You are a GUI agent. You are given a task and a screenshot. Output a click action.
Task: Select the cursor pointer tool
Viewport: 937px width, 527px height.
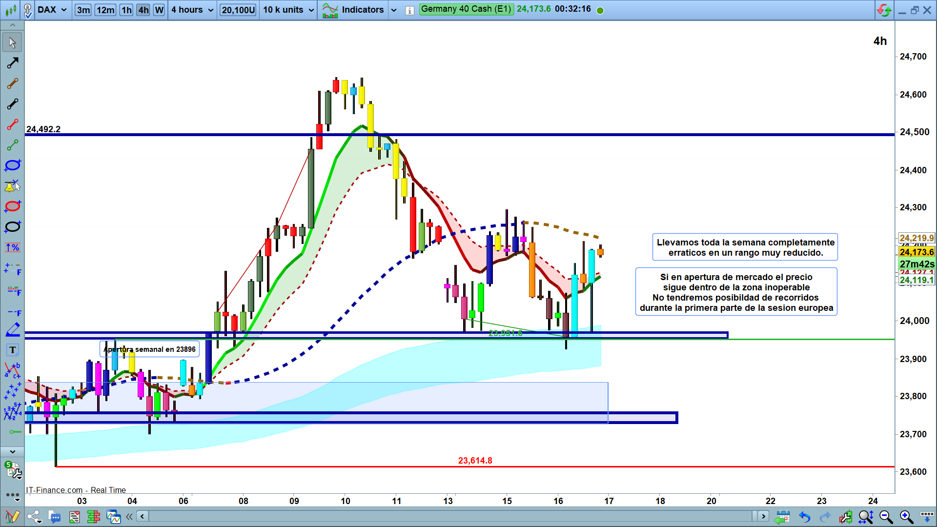coord(12,42)
